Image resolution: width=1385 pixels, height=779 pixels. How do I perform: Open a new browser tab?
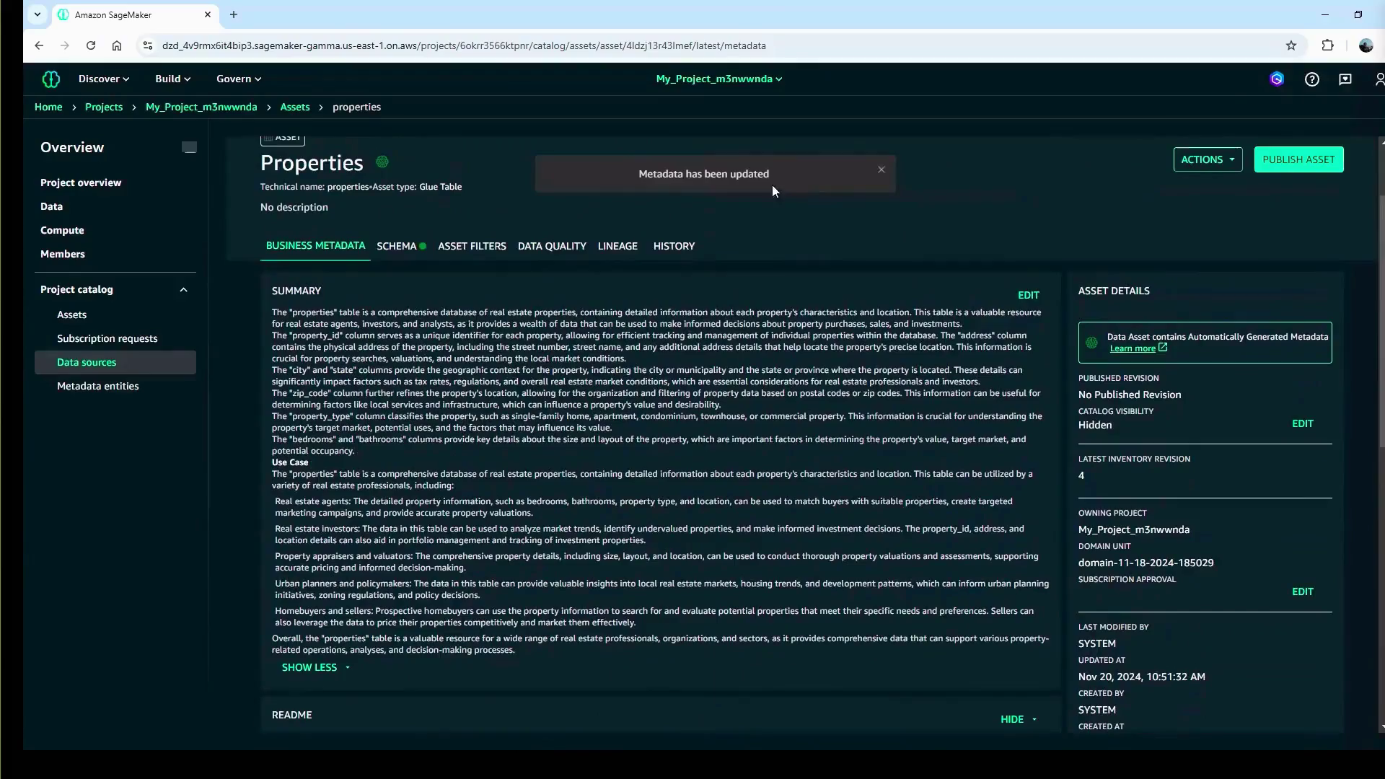[x=234, y=14]
